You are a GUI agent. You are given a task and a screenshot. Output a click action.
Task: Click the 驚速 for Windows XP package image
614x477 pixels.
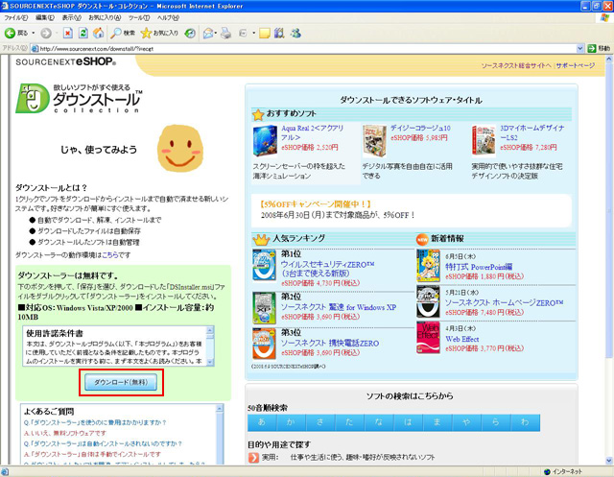point(265,307)
